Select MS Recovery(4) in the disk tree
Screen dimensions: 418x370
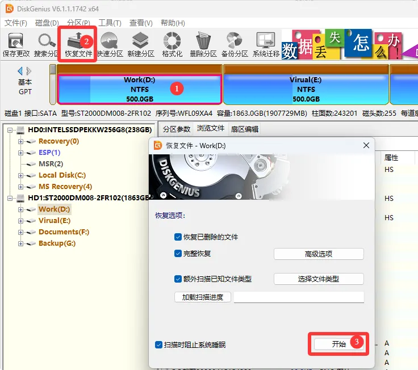(65, 187)
